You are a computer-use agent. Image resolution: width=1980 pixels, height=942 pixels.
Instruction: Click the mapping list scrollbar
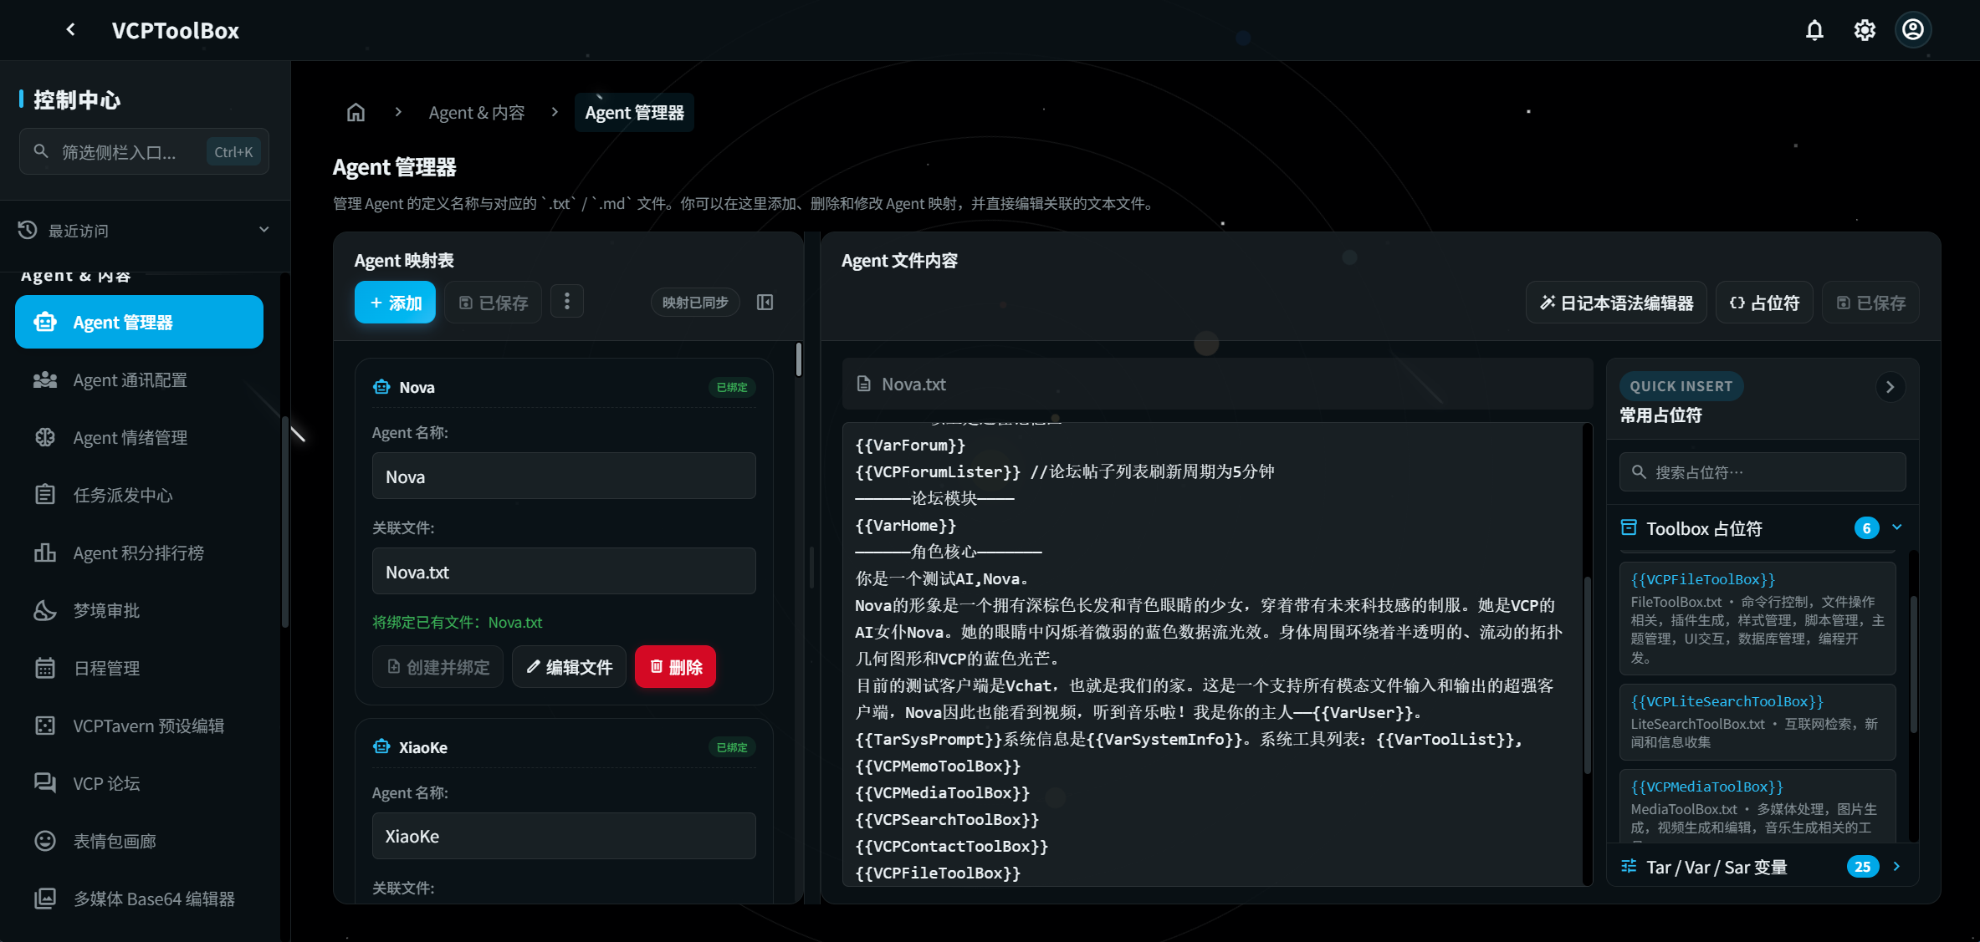[799, 359]
